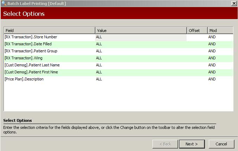Select the [Cust Demog].Patient Last Name row

118,65
